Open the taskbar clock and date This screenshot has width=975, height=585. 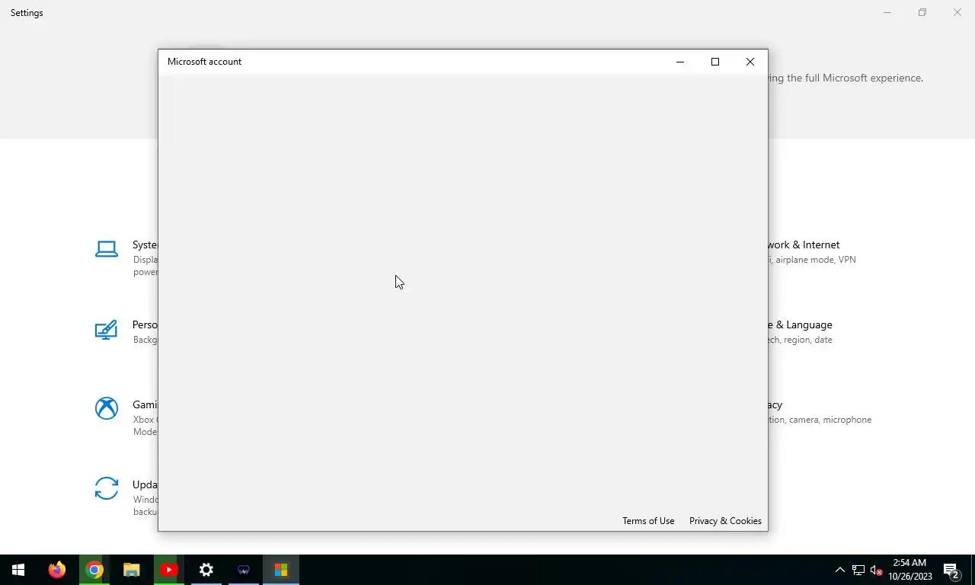pyautogui.click(x=909, y=570)
